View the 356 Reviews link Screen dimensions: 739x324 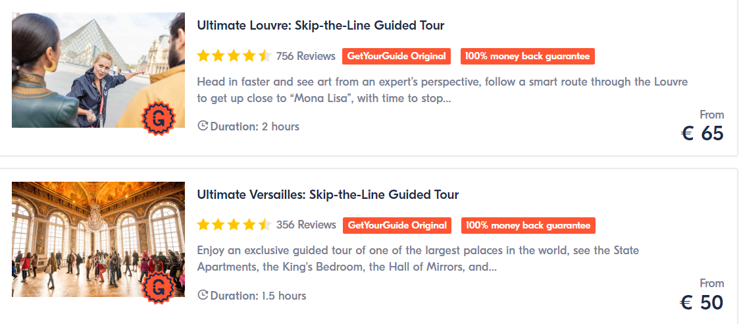tap(307, 225)
